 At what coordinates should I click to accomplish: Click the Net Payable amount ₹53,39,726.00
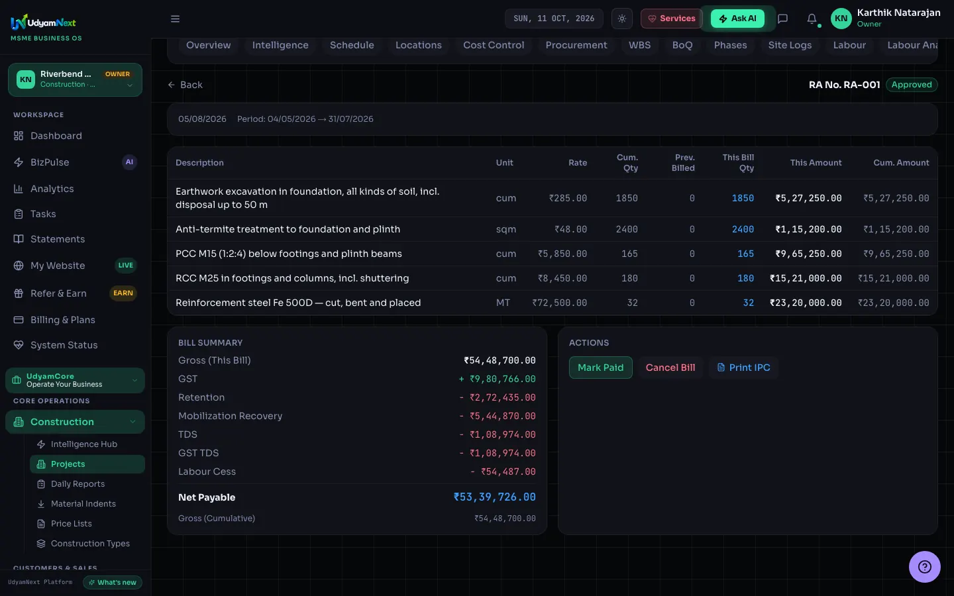tap(494, 497)
